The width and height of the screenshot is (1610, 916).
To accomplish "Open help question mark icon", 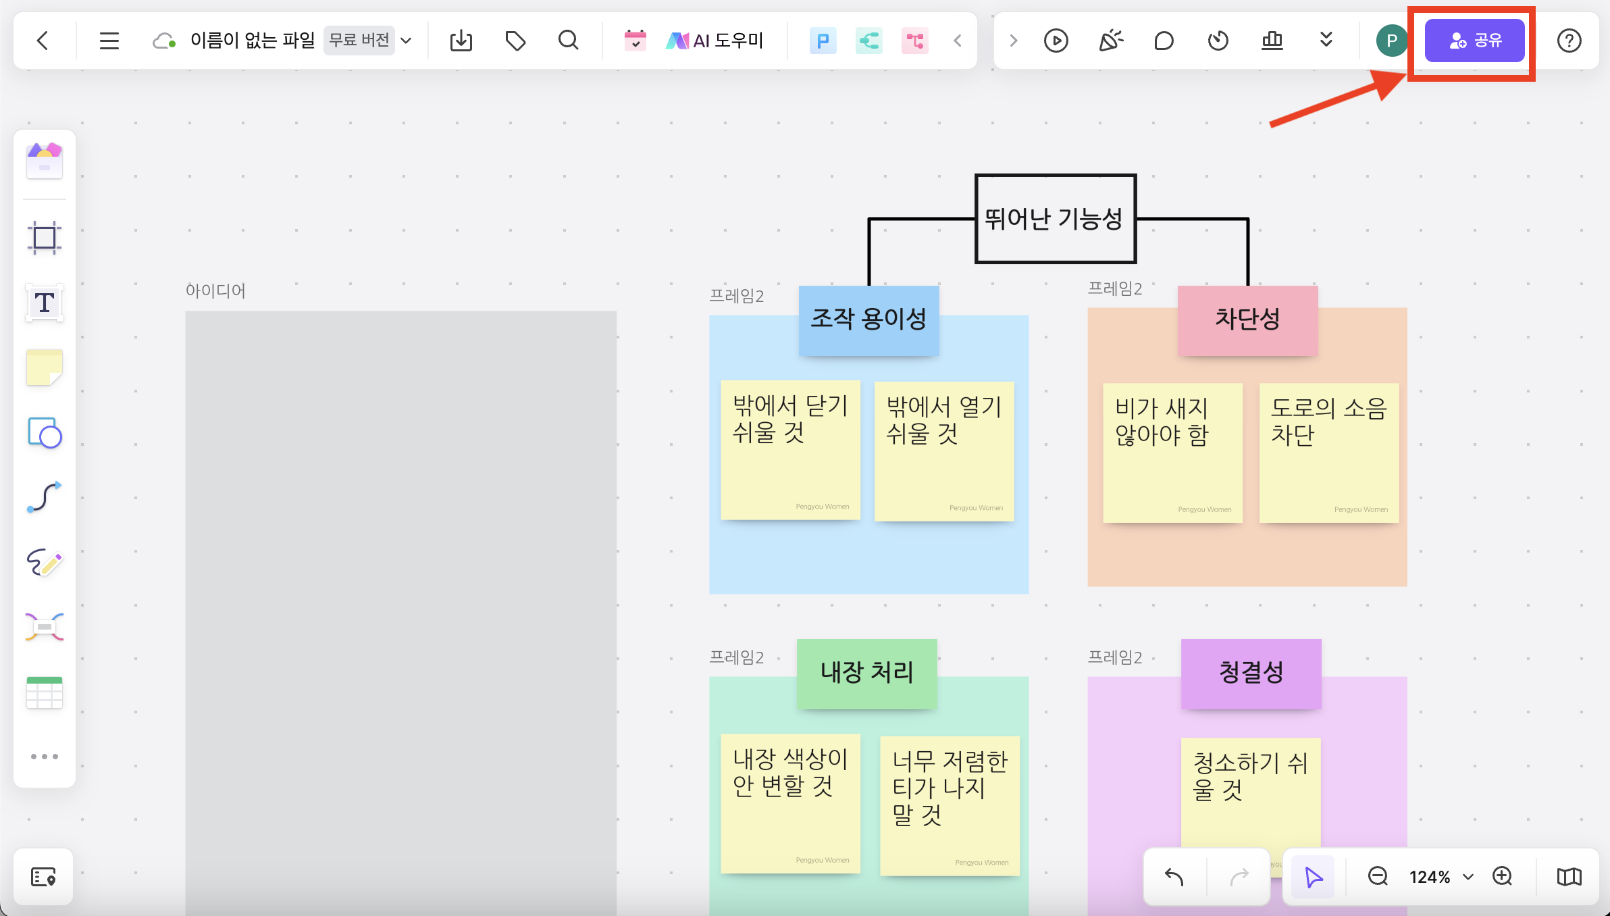I will (1569, 41).
